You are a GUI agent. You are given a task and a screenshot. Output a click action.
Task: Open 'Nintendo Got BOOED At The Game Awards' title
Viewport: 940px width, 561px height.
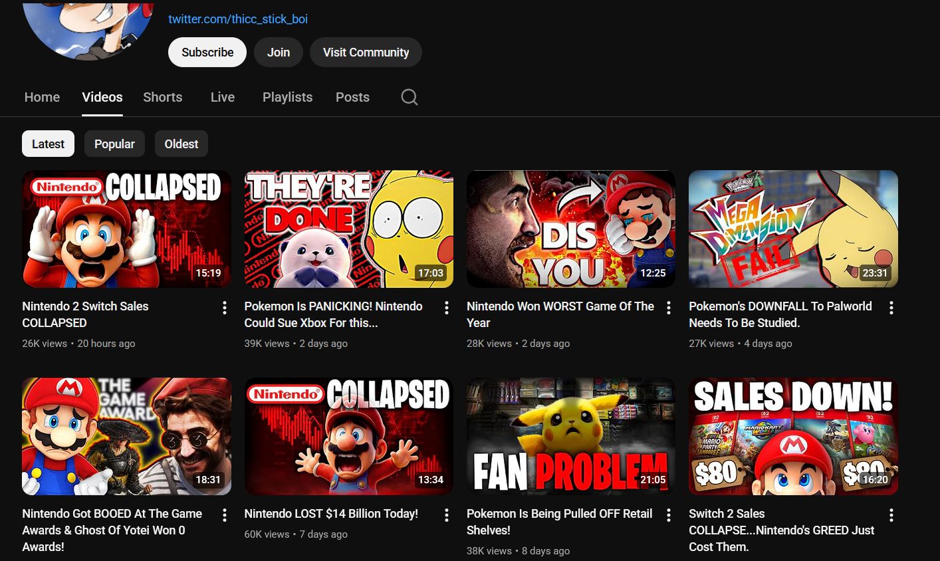point(112,530)
